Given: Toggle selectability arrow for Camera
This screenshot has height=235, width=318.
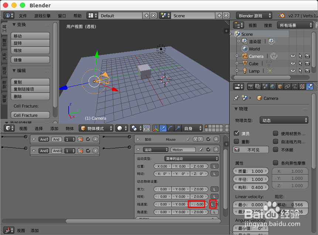Looking at the screenshot, I should click(300, 56).
